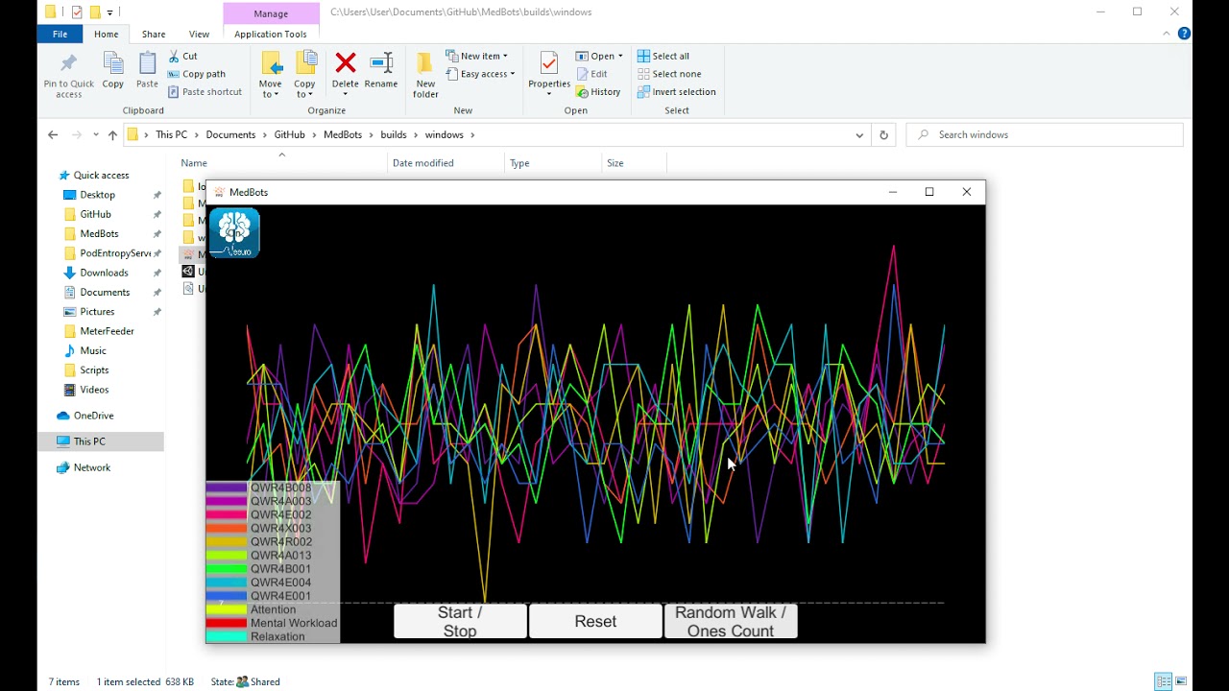The image size is (1229, 691).
Task: Click the Pin to Quick access icon
Action: click(x=68, y=64)
